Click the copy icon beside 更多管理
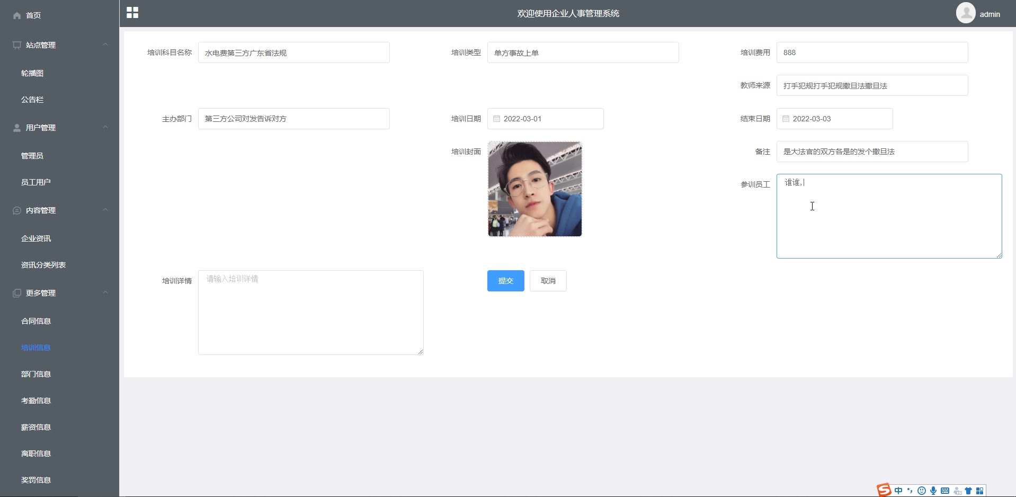The height and width of the screenshot is (497, 1016). click(17, 293)
